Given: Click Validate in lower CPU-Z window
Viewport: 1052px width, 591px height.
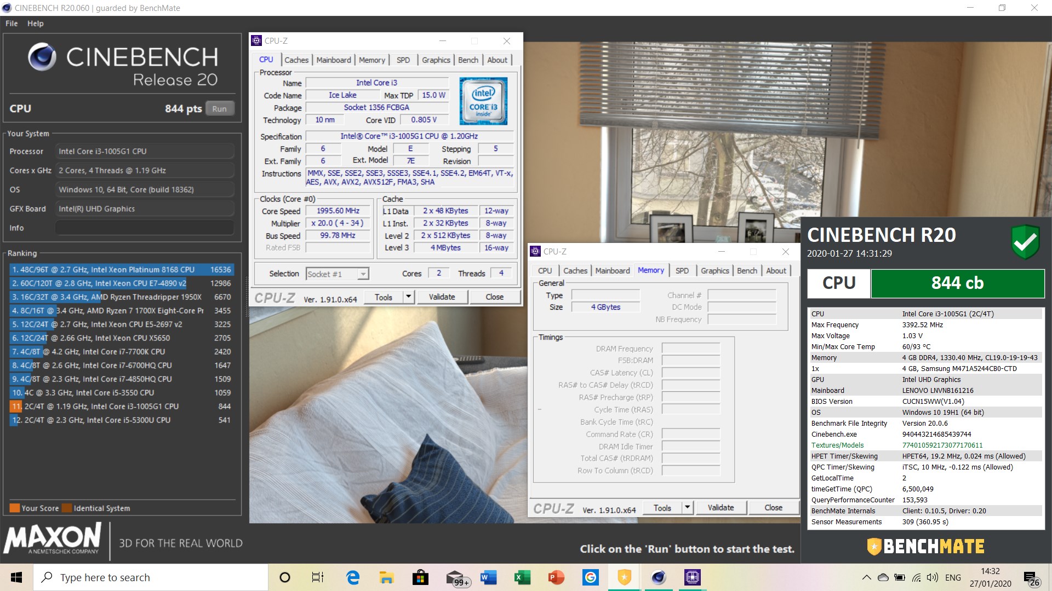Looking at the screenshot, I should 721,507.
